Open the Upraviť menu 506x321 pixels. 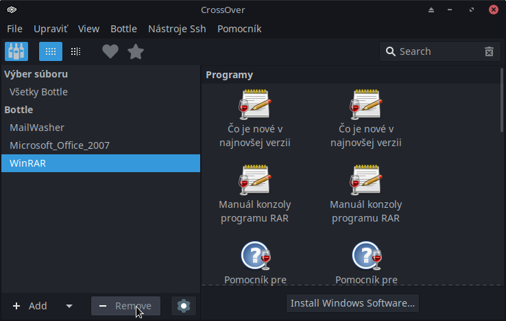51,29
